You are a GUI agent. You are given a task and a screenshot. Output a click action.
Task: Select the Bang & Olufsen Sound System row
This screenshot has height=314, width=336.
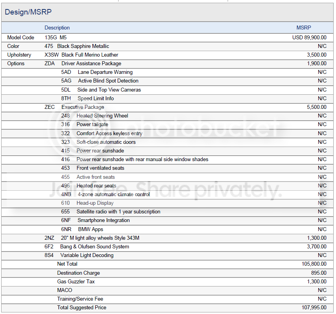(167, 247)
